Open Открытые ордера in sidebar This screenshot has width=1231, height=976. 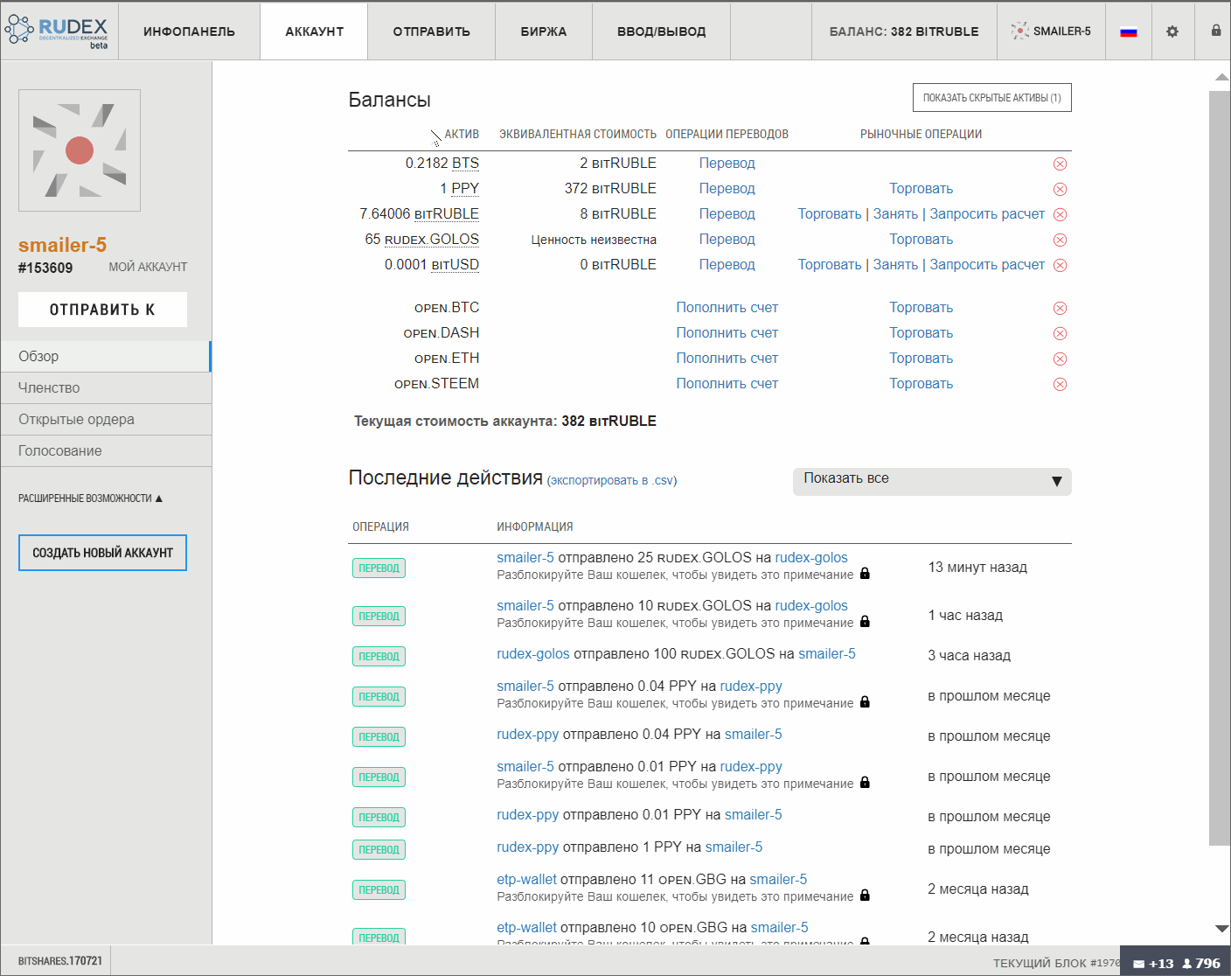(x=106, y=419)
